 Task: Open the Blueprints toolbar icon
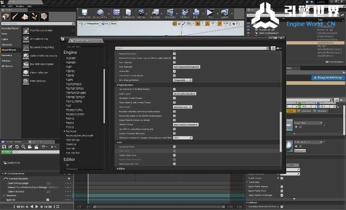pyautogui.click(x=155, y=14)
